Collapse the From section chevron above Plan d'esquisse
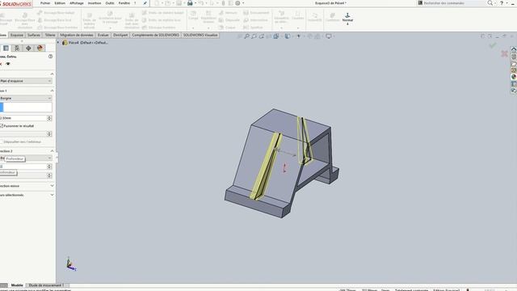 tap(52, 74)
